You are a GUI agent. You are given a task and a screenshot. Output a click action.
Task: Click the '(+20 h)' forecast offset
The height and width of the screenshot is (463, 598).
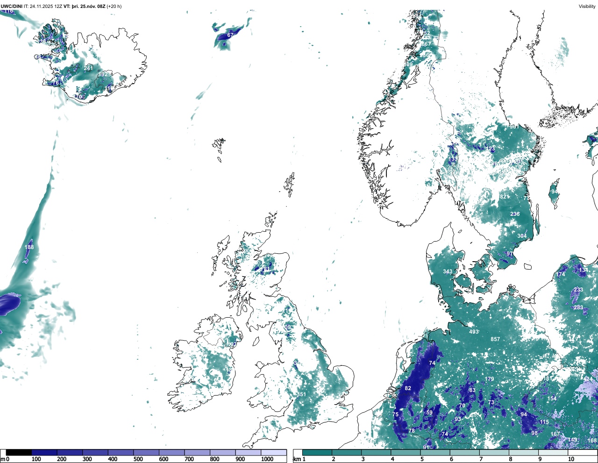click(114, 7)
